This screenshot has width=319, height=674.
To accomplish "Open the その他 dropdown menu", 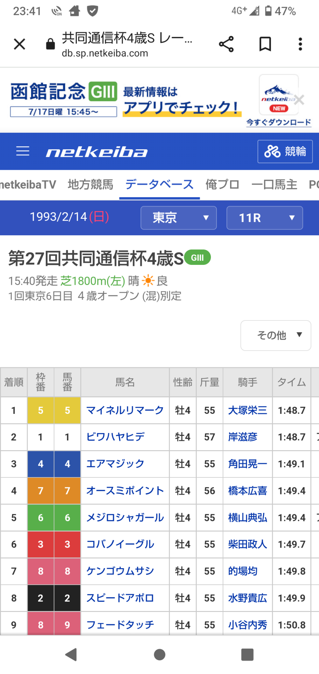I will click(x=276, y=335).
